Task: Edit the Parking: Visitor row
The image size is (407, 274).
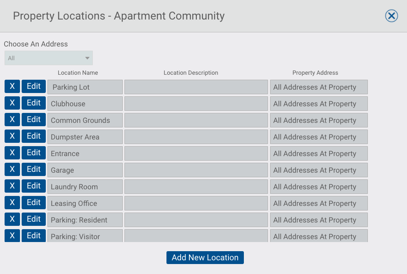Action: tap(34, 235)
